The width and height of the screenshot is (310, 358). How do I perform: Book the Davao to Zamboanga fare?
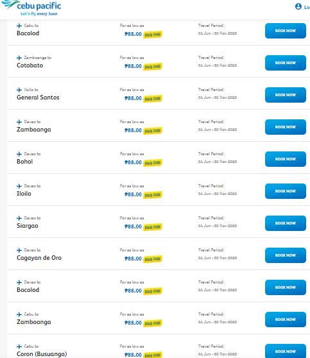[x=286, y=127]
